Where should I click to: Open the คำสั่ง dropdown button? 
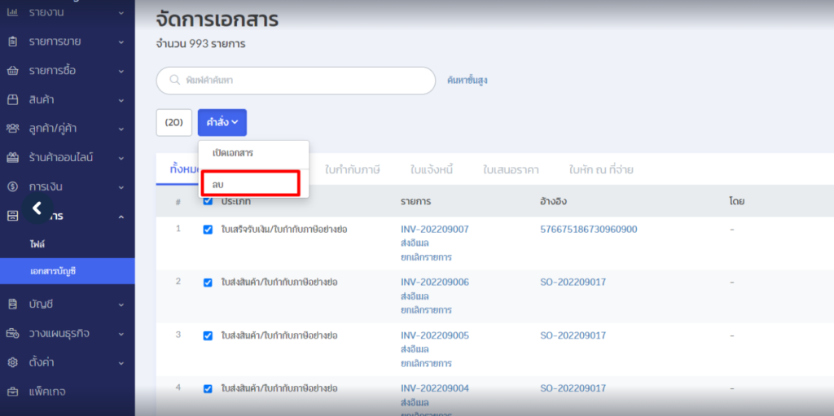click(222, 122)
